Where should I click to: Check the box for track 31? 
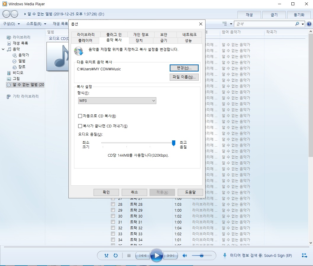pyautogui.click(x=113, y=222)
